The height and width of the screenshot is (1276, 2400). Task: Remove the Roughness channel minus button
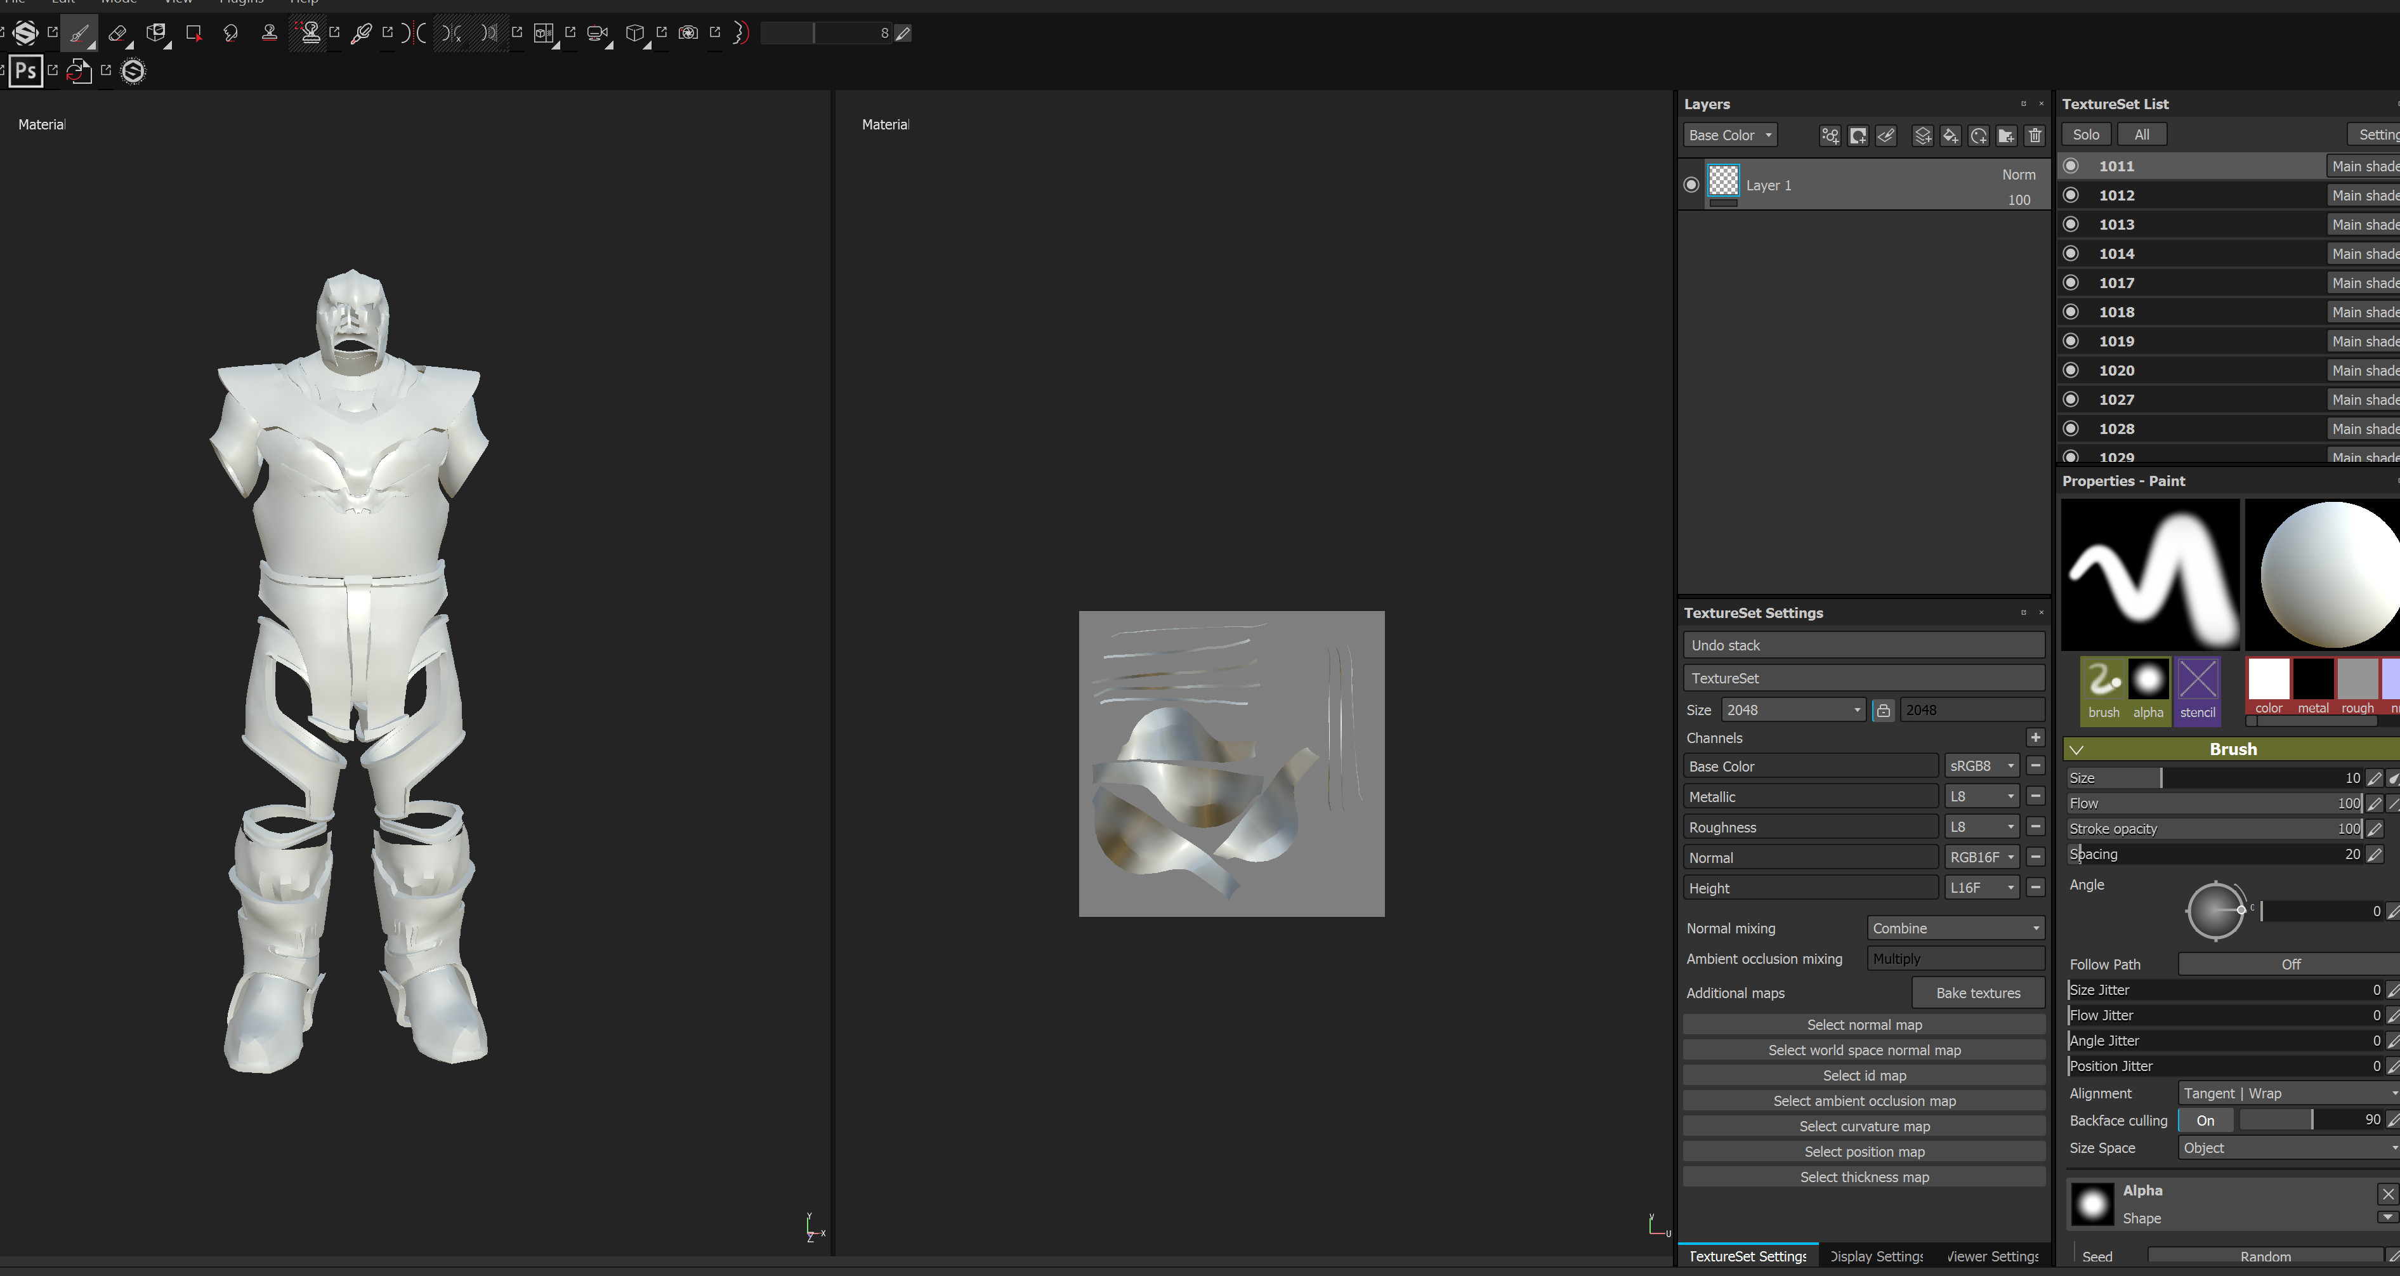point(2036,827)
